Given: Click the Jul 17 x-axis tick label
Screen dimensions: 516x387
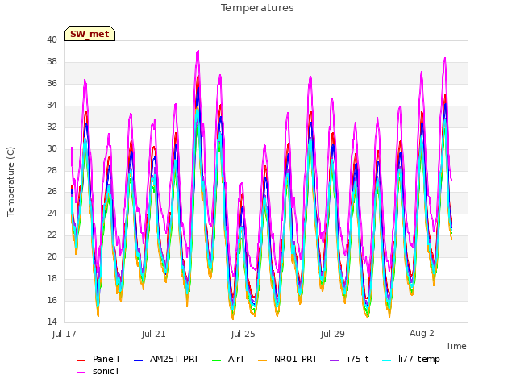Looking at the screenshot, I should [x=64, y=334].
